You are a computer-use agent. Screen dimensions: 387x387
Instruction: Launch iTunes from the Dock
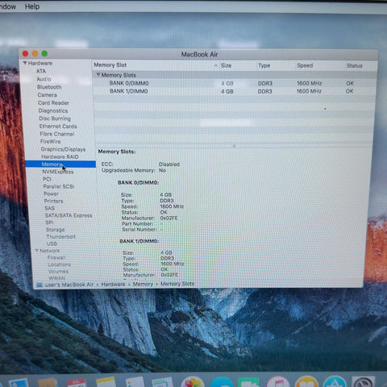[x=277, y=382]
